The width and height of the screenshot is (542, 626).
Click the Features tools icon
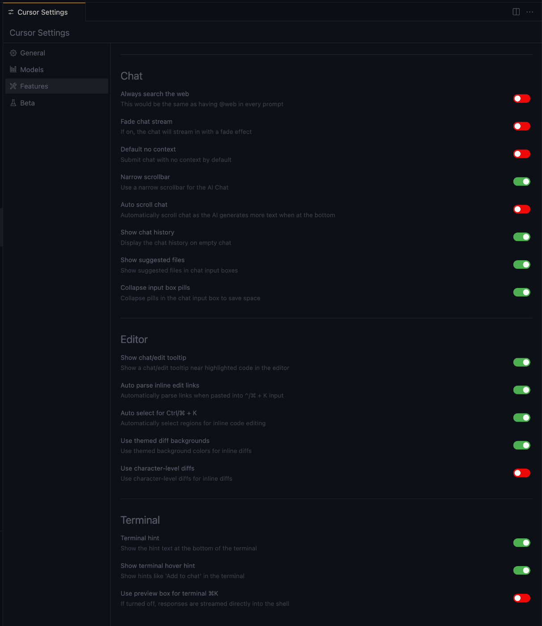13,86
